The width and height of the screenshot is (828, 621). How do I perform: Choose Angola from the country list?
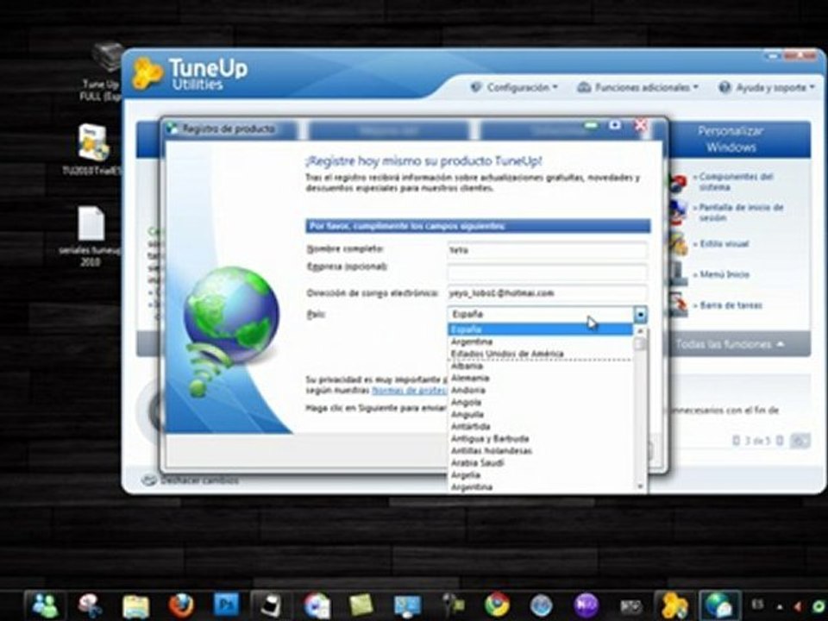(x=540, y=402)
